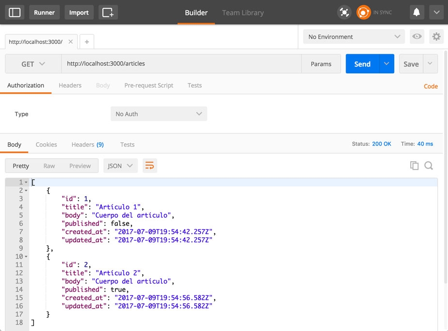The height and width of the screenshot is (331, 448).
Task: Expand the No Environment dropdown
Action: pyautogui.click(x=353, y=36)
